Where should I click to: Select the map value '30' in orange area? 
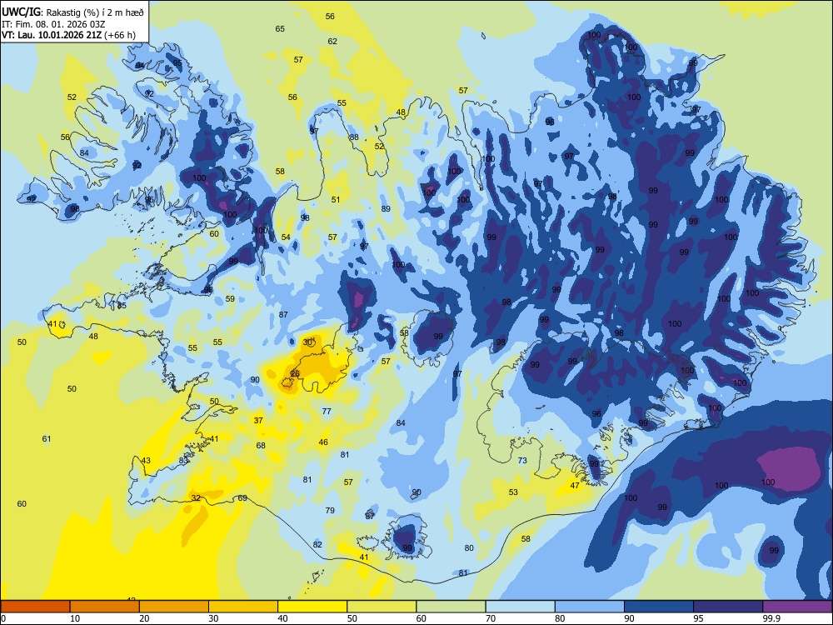click(307, 342)
